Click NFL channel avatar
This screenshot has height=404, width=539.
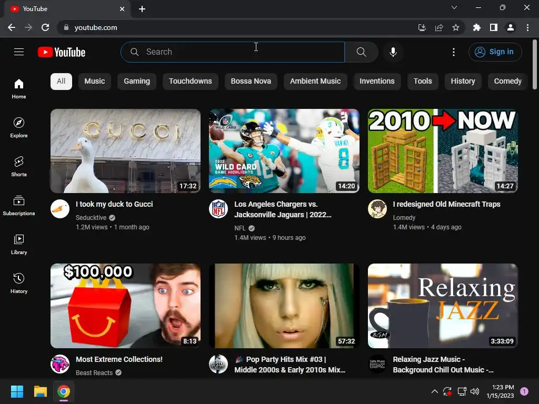pos(218,208)
